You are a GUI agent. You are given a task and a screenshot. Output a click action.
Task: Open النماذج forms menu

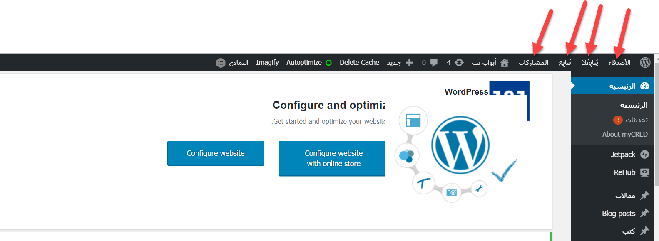(x=239, y=62)
